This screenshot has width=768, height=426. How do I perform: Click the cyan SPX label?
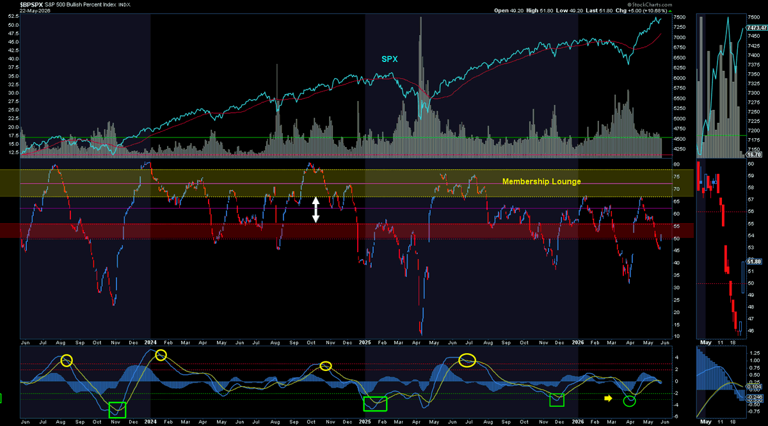pos(390,59)
